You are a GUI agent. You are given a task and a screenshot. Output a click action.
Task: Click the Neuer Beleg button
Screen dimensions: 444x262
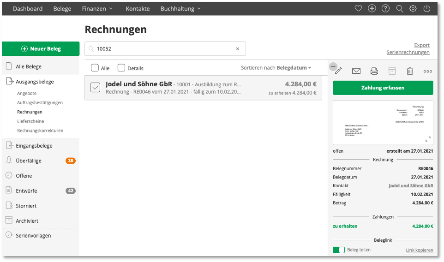coord(41,49)
